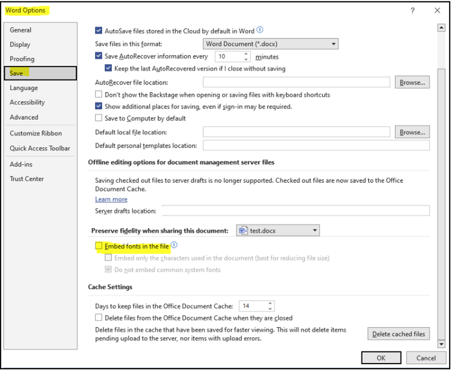
Task: Click the AutoSave info icon
Action: click(x=260, y=30)
